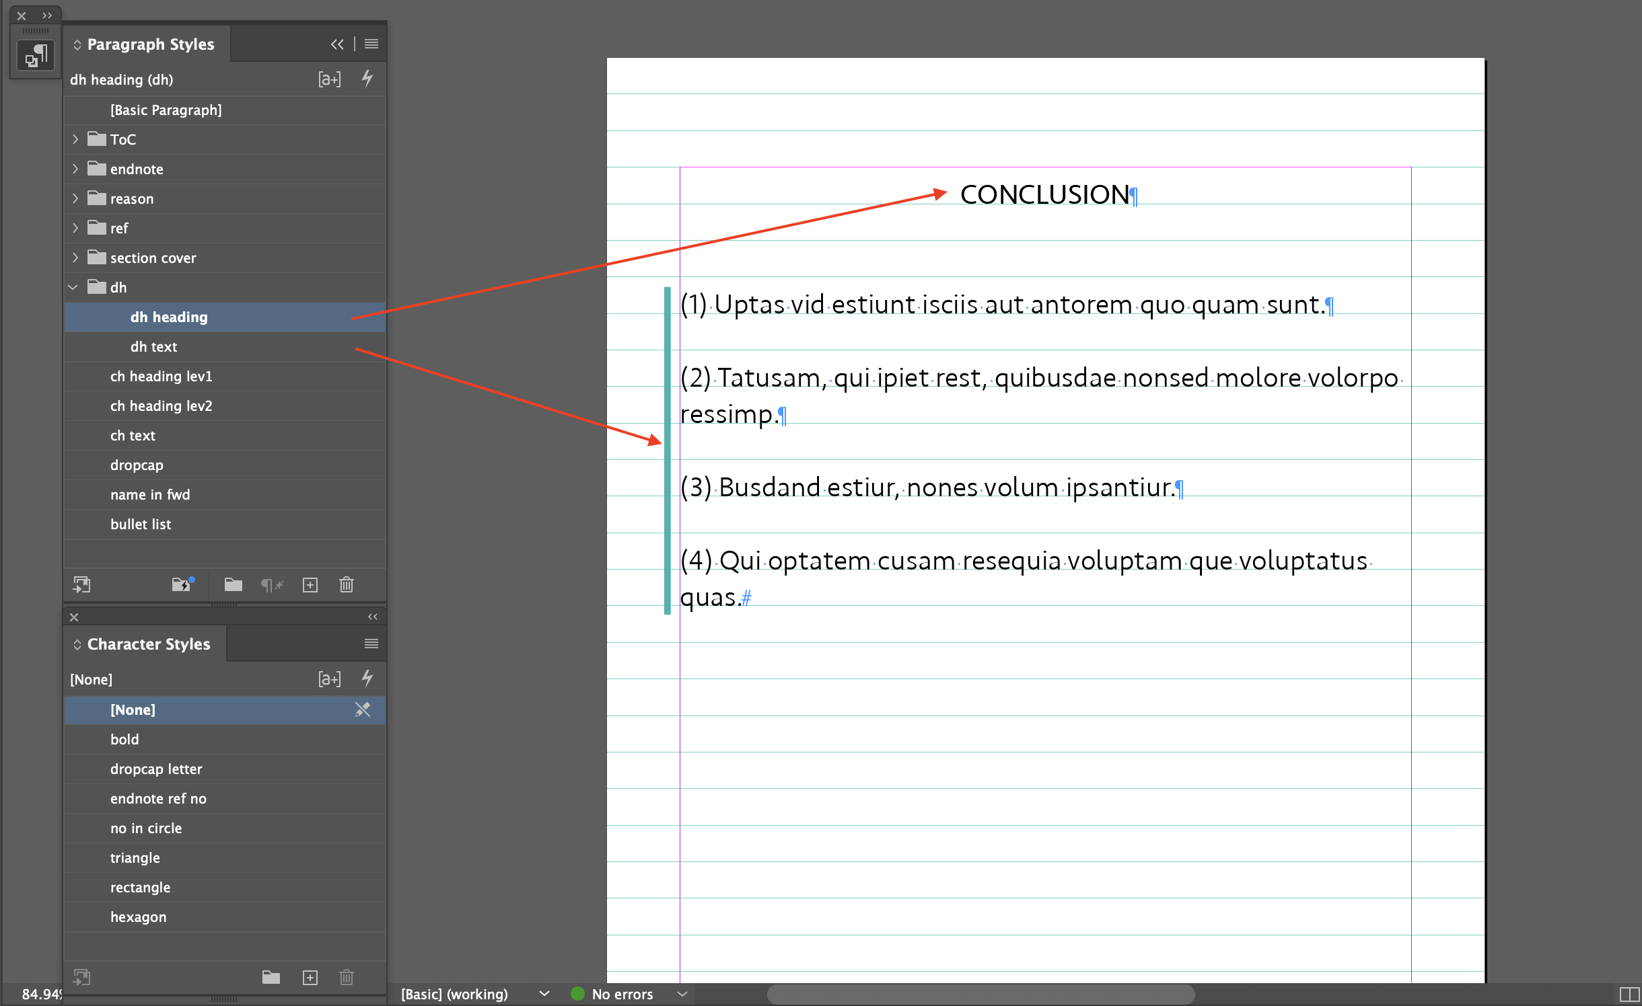The height and width of the screenshot is (1006, 1642).
Task: Create a new paragraph style
Action: click(310, 584)
